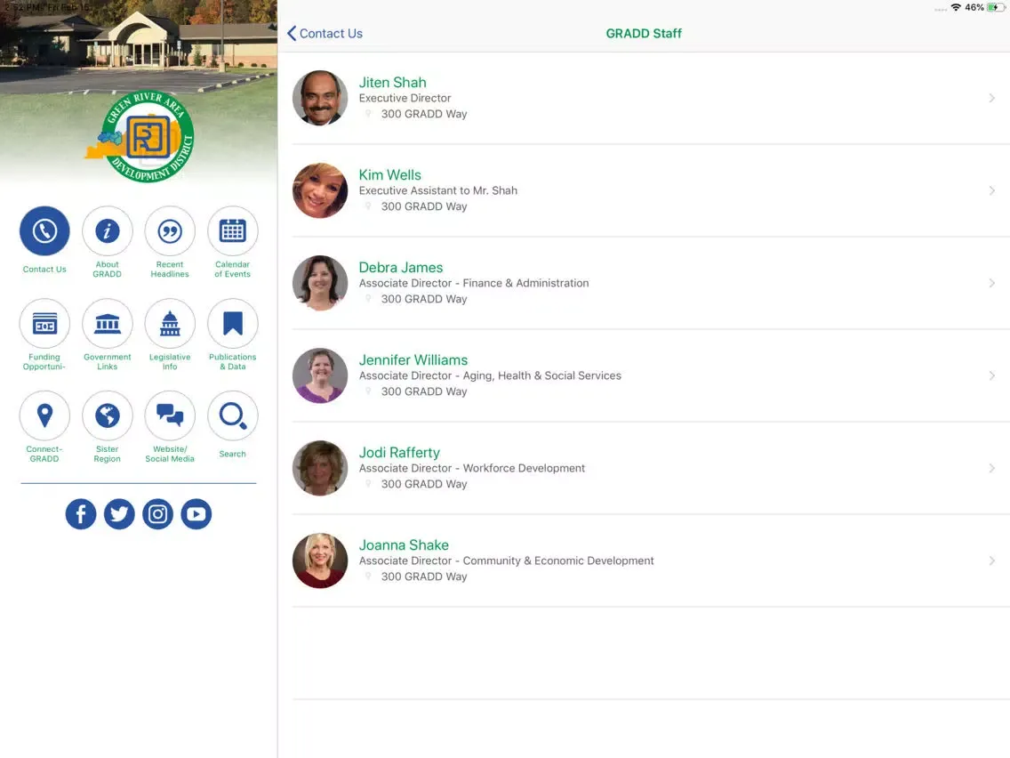Tap Jiten Shah's profile photo
The width and height of the screenshot is (1010, 758).
click(320, 98)
